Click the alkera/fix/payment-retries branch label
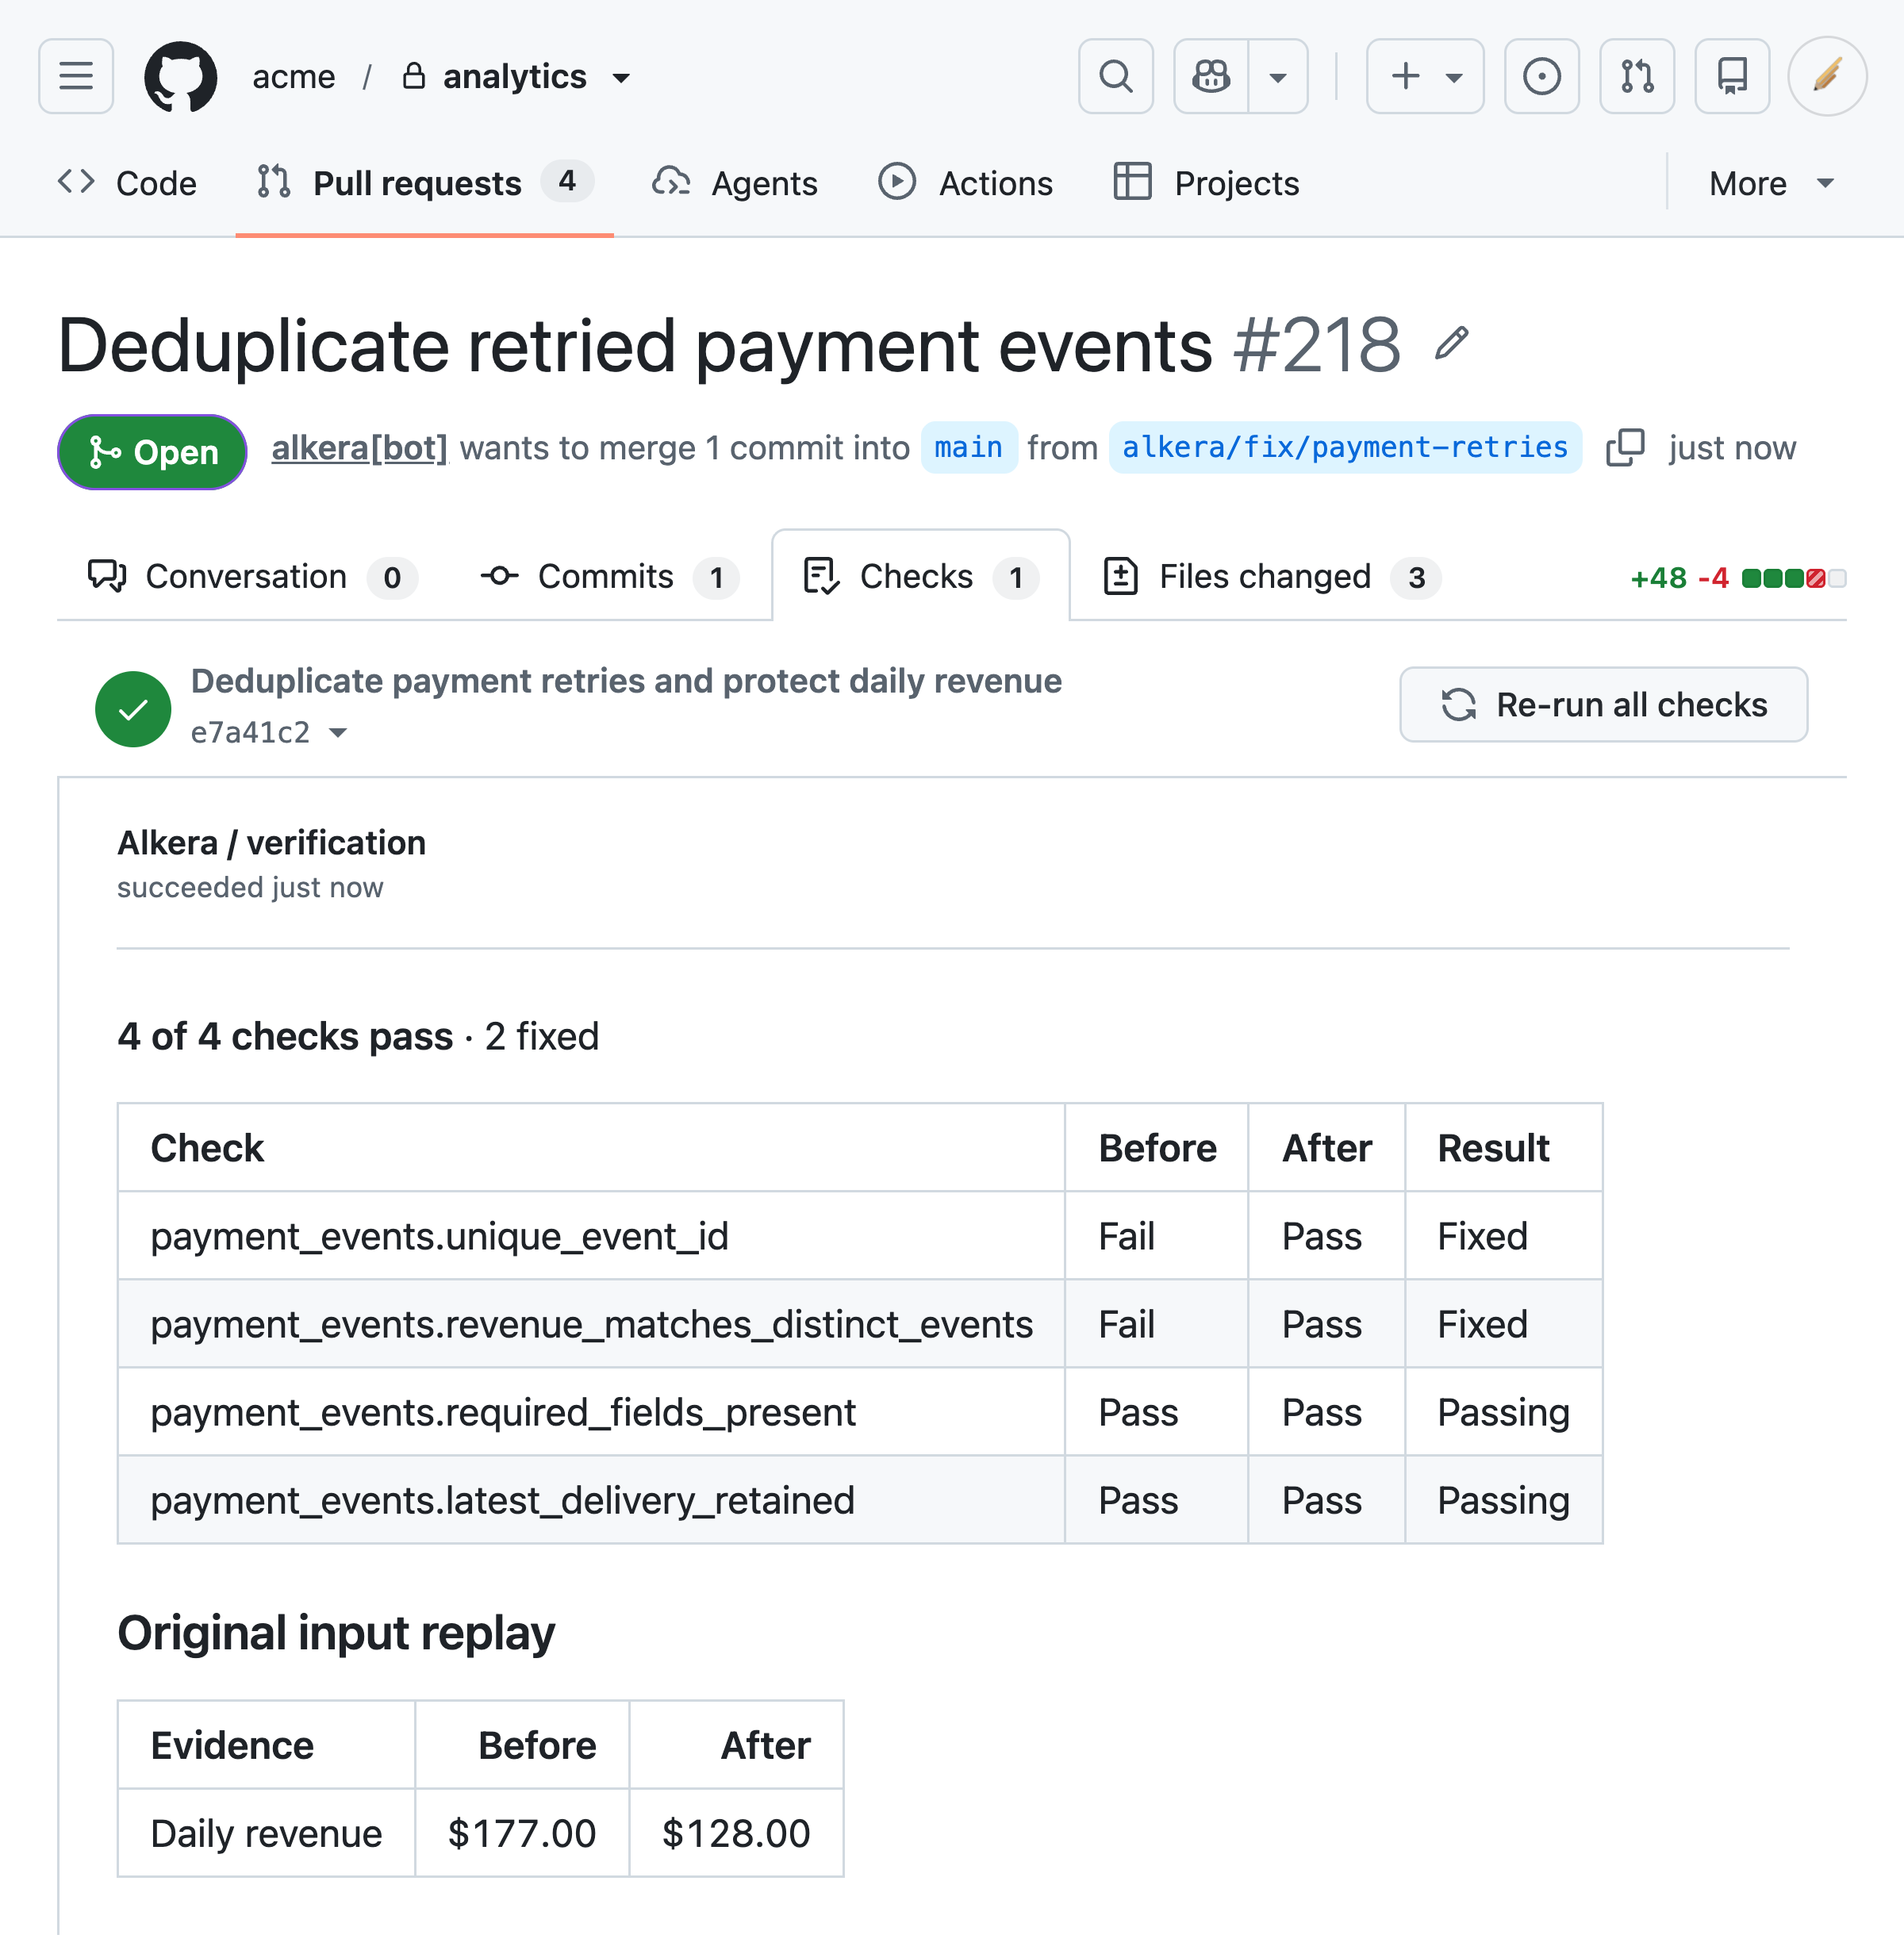 coord(1345,448)
